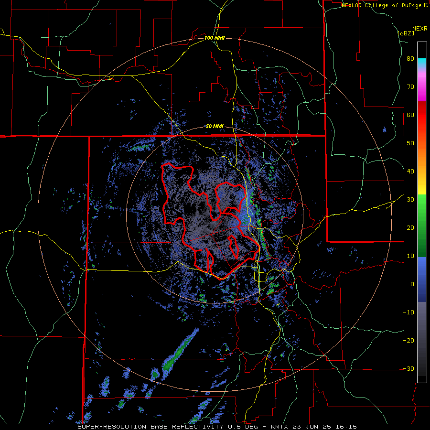Select the [dBZ] unit label
The width and height of the screenshot is (430, 430).
(x=406, y=33)
